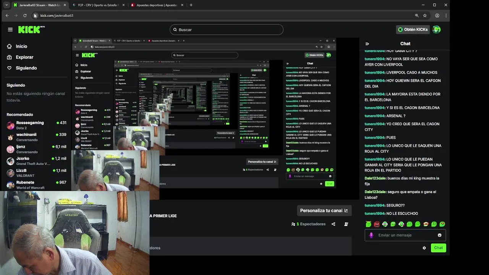The image size is (489, 275).
Task: Send message with green Chat button
Action: [x=438, y=248]
